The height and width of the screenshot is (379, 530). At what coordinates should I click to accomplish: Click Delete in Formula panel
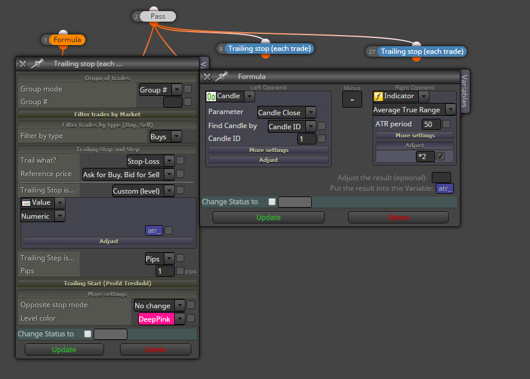click(398, 218)
